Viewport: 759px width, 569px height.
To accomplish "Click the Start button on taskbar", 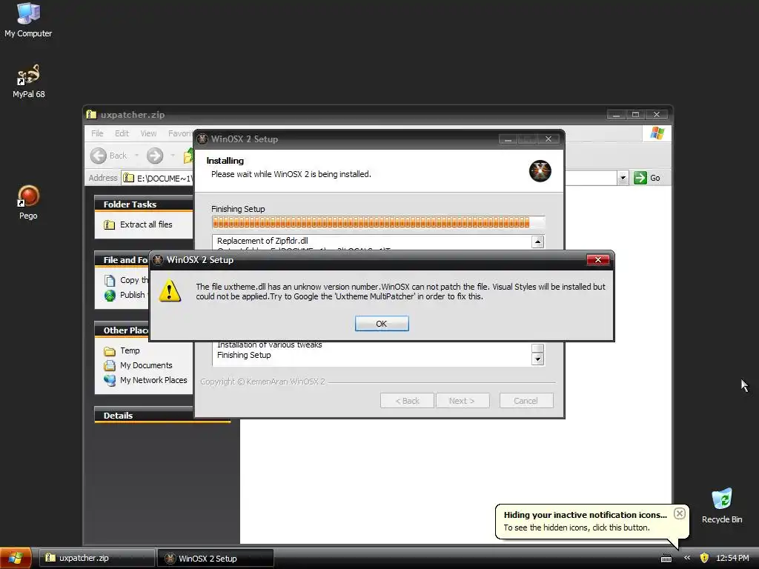I will click(x=16, y=558).
